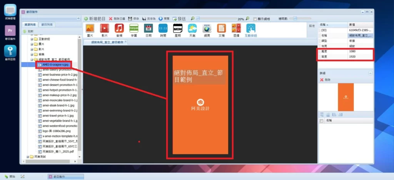This screenshot has height=180, width=394.
Task: Select the 互動按鈕 interactive button icon
Action: (250, 28)
